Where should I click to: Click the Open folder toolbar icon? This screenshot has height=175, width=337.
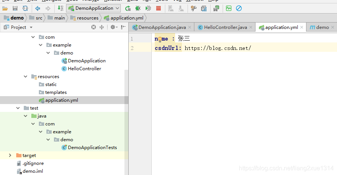pos(5,9)
